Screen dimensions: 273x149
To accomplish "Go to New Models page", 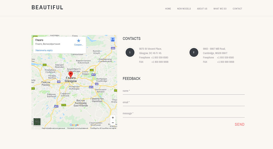I will click(184, 9).
